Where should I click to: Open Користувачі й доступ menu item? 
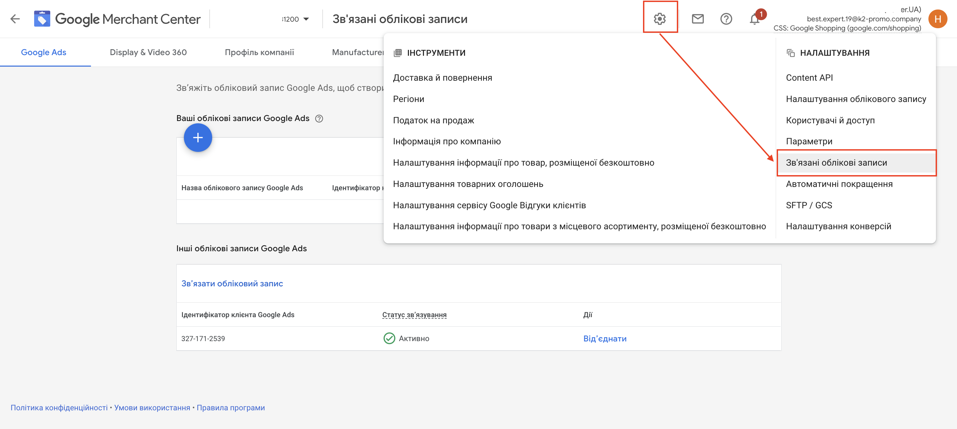click(830, 120)
